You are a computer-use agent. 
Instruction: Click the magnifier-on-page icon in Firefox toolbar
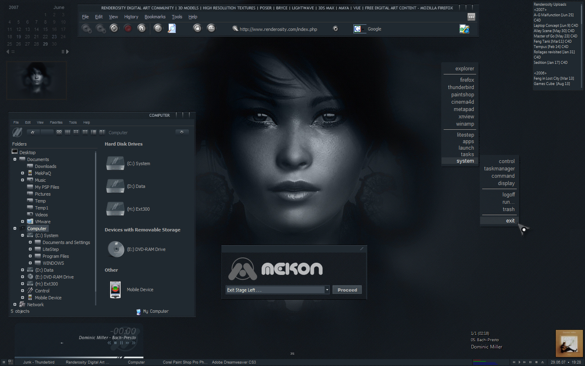(172, 28)
